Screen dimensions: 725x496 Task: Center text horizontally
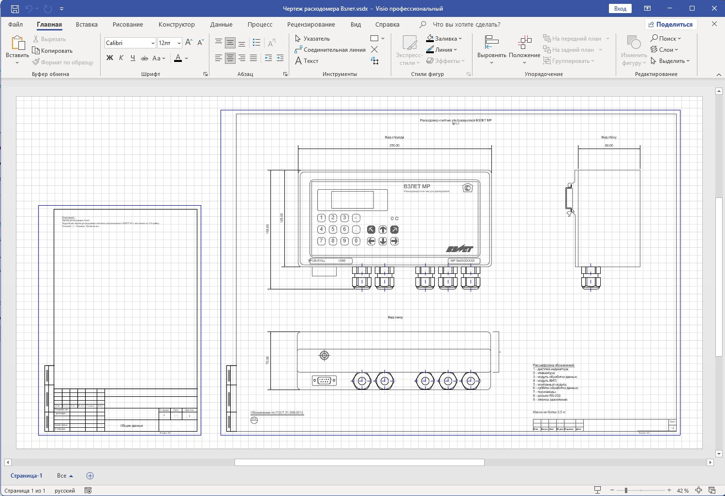(x=230, y=59)
